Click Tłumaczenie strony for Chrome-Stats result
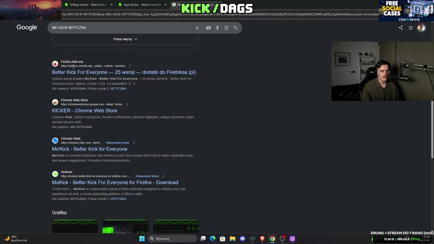 (117, 143)
